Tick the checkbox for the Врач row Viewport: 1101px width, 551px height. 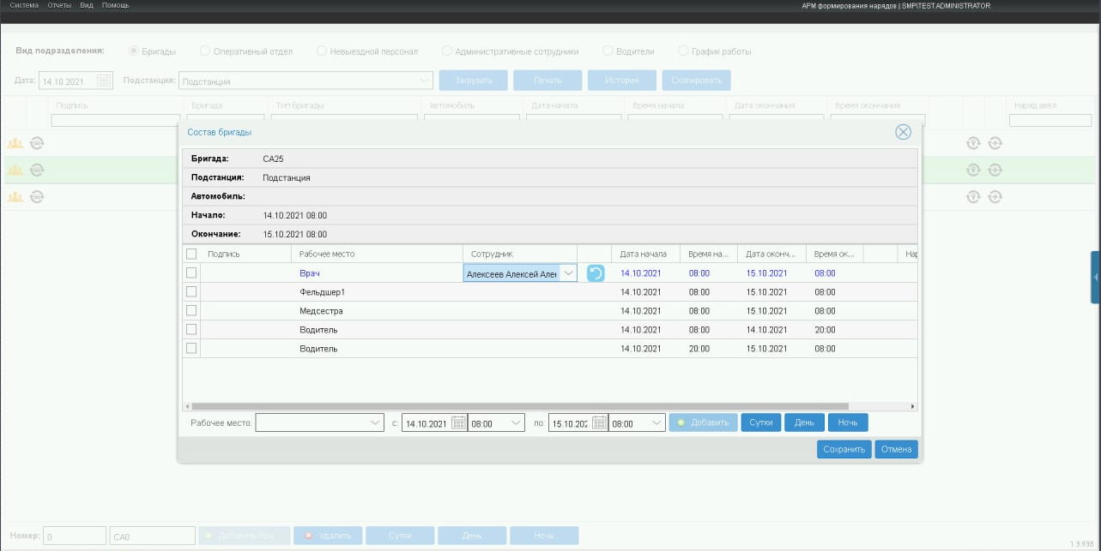pos(191,273)
